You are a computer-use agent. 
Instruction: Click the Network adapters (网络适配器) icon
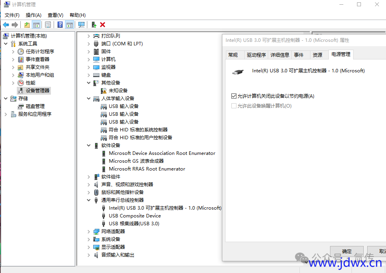click(96, 232)
